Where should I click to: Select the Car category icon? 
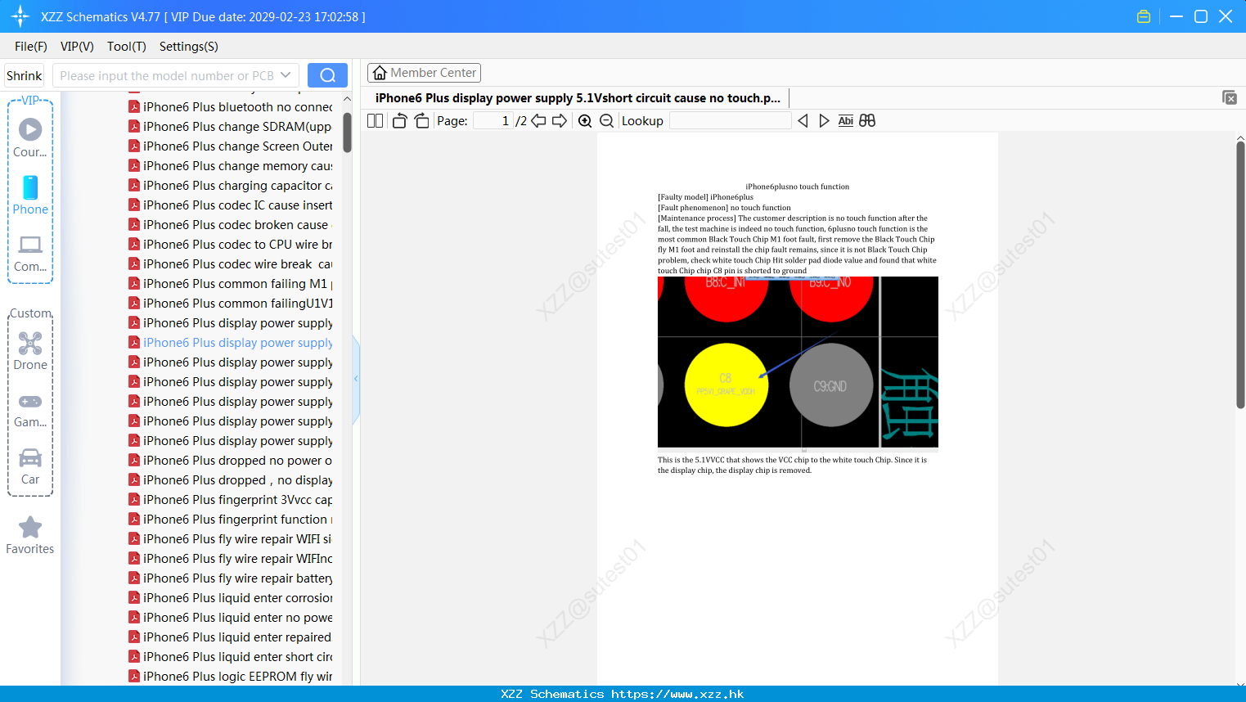pos(30,457)
